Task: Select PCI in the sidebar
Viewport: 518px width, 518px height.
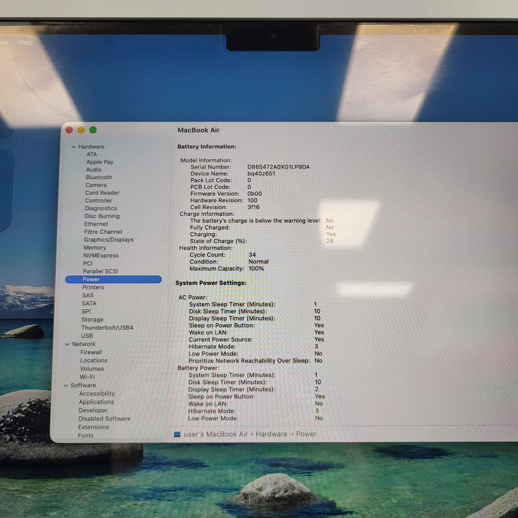Action: [88, 263]
